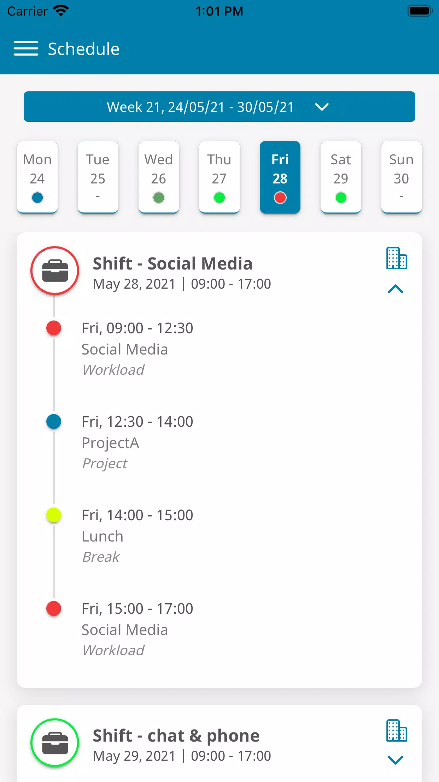Select Sun 30 day tab

tap(402, 177)
